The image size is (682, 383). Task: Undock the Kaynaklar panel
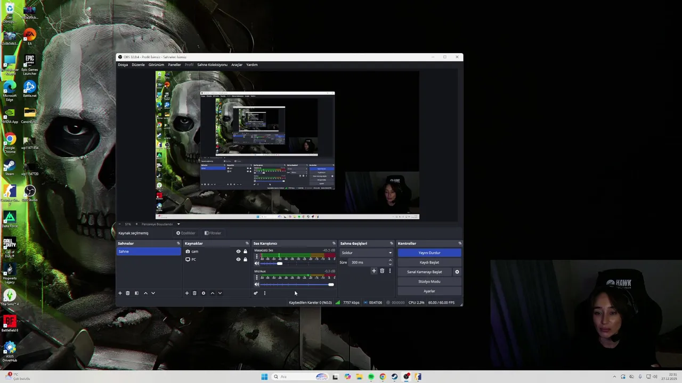pos(247,244)
